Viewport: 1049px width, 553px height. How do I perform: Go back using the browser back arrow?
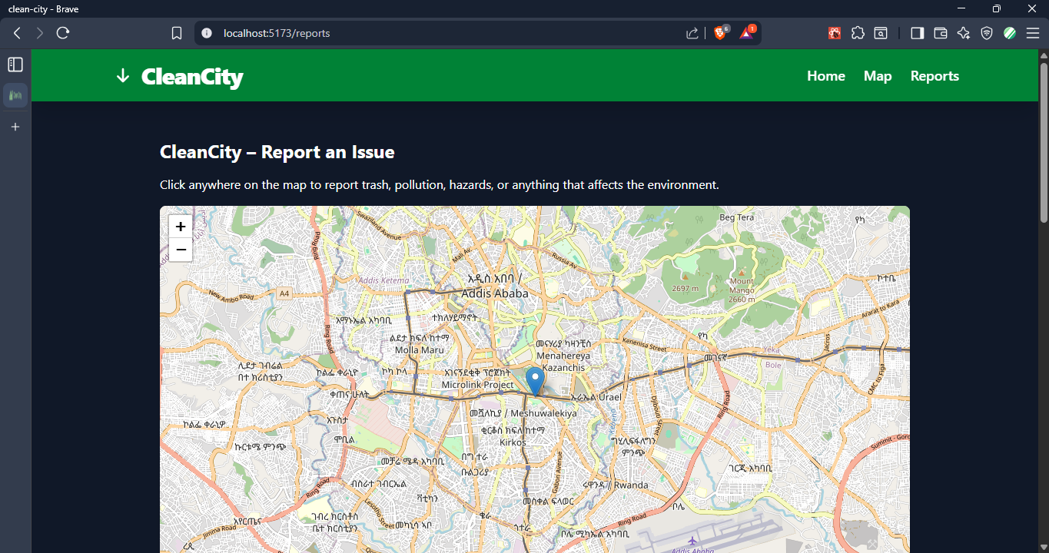point(17,33)
